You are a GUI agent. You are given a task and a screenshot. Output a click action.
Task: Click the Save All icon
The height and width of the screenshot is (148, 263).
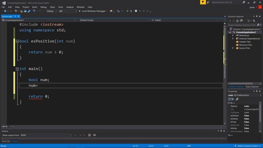(29, 11)
